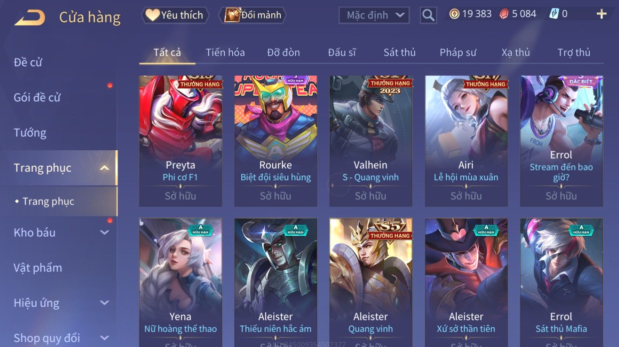The width and height of the screenshot is (619, 347).
Task: Select the Tiến hóa tab
Action: 225,53
